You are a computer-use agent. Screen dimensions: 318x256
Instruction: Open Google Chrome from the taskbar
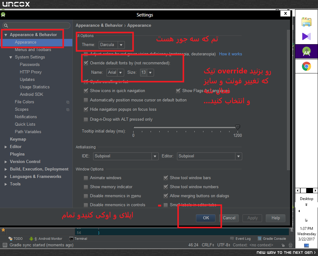click(307, 66)
